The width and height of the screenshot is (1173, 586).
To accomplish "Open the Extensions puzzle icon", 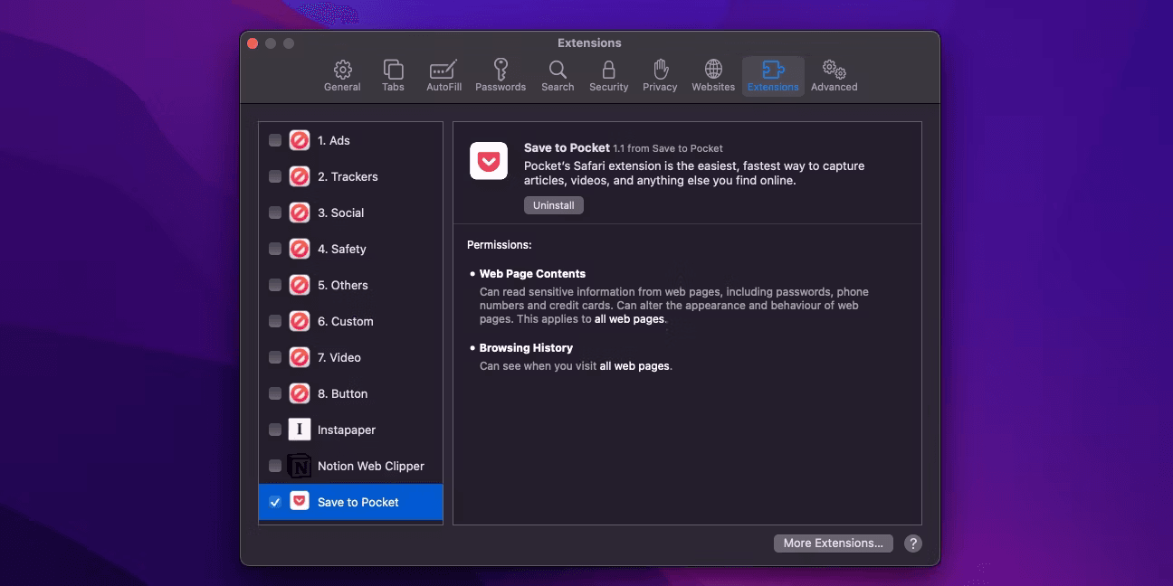I will [x=773, y=70].
